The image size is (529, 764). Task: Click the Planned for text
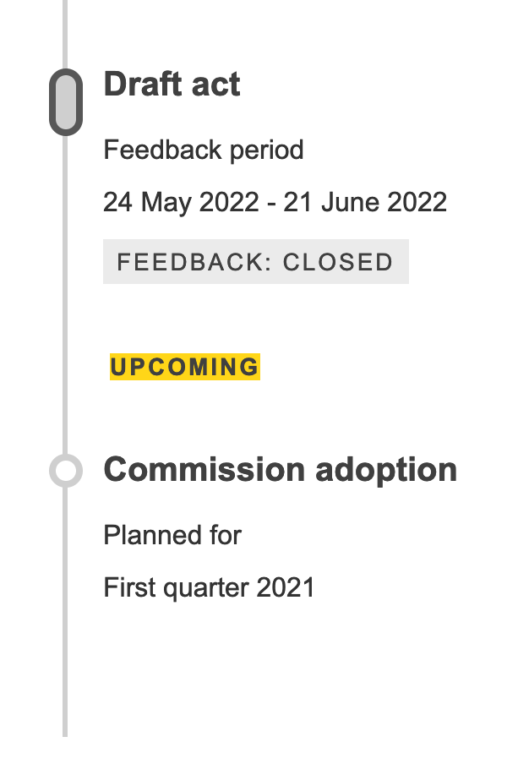pos(172,535)
